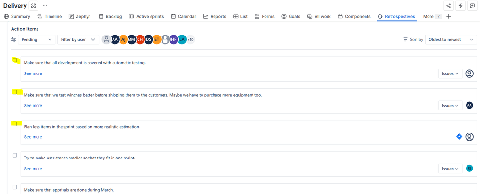Open the Pending status dropdown
This screenshot has height=194, width=480.
point(37,39)
